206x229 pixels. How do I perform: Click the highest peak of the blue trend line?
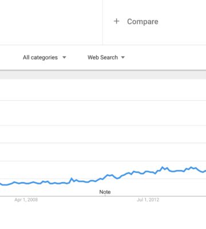pos(163,167)
